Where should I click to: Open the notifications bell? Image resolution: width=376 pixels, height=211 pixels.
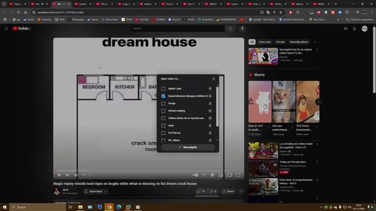point(354,29)
